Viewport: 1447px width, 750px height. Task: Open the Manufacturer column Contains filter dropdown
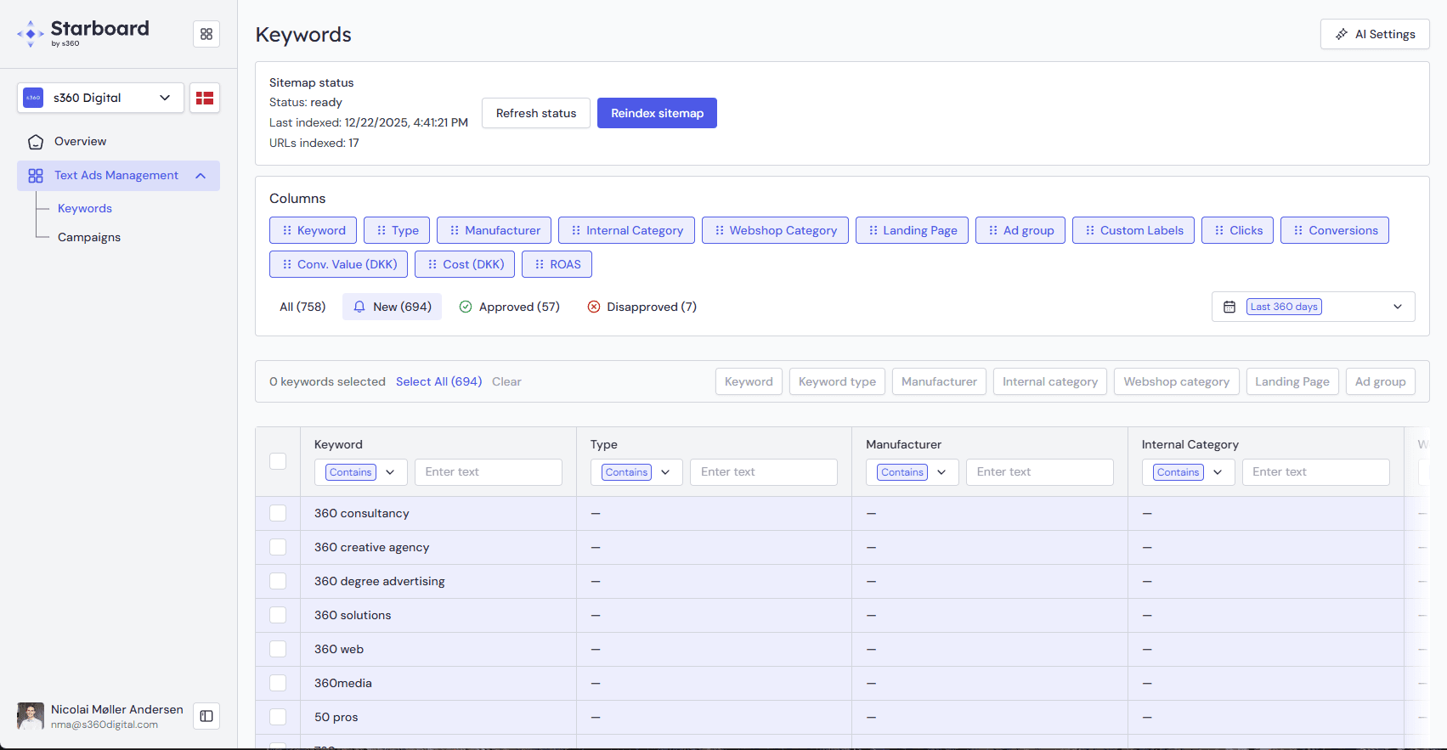(913, 472)
